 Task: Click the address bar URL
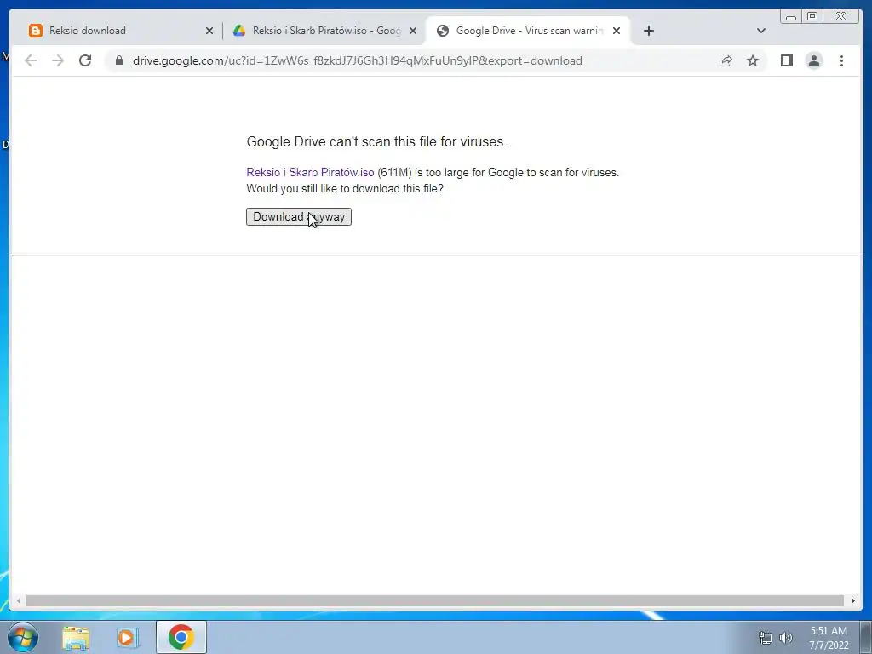(358, 60)
